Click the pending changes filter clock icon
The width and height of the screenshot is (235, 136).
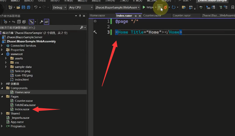(x=5, y=22)
